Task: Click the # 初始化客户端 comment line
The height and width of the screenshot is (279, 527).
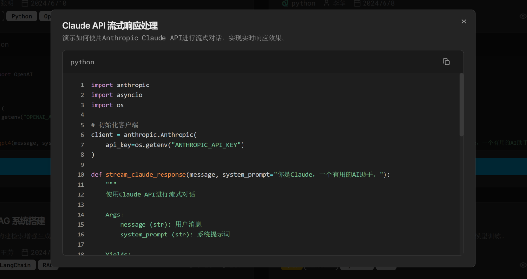Action: (114, 125)
